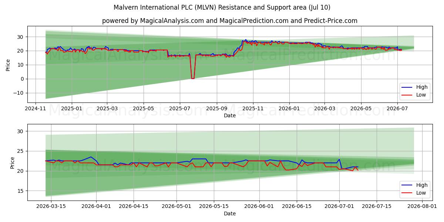The width and height of the screenshot is (444, 222).
Task: Click the upper chart '30' price tick
Action: click(21, 37)
